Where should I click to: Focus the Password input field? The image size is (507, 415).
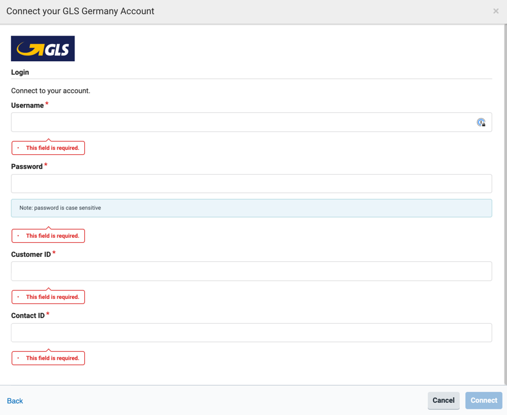(251, 184)
